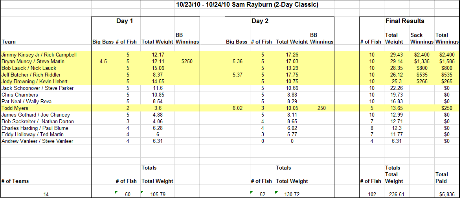Image resolution: width=461 pixels, height=199 pixels.
Task: Select the Total Paid value $5,835
Action: coord(446,194)
